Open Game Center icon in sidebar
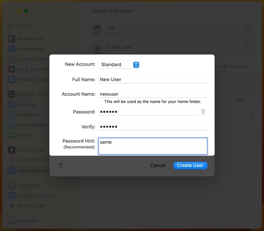The width and height of the screenshot is (264, 231). click(x=12, y=206)
